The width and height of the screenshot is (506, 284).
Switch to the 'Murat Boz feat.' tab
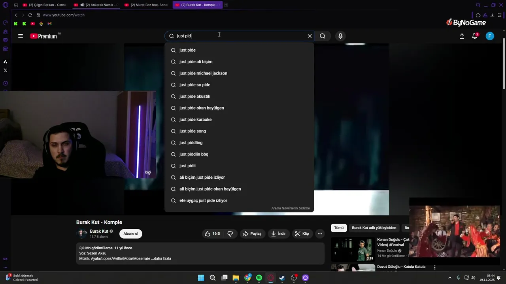[147, 5]
